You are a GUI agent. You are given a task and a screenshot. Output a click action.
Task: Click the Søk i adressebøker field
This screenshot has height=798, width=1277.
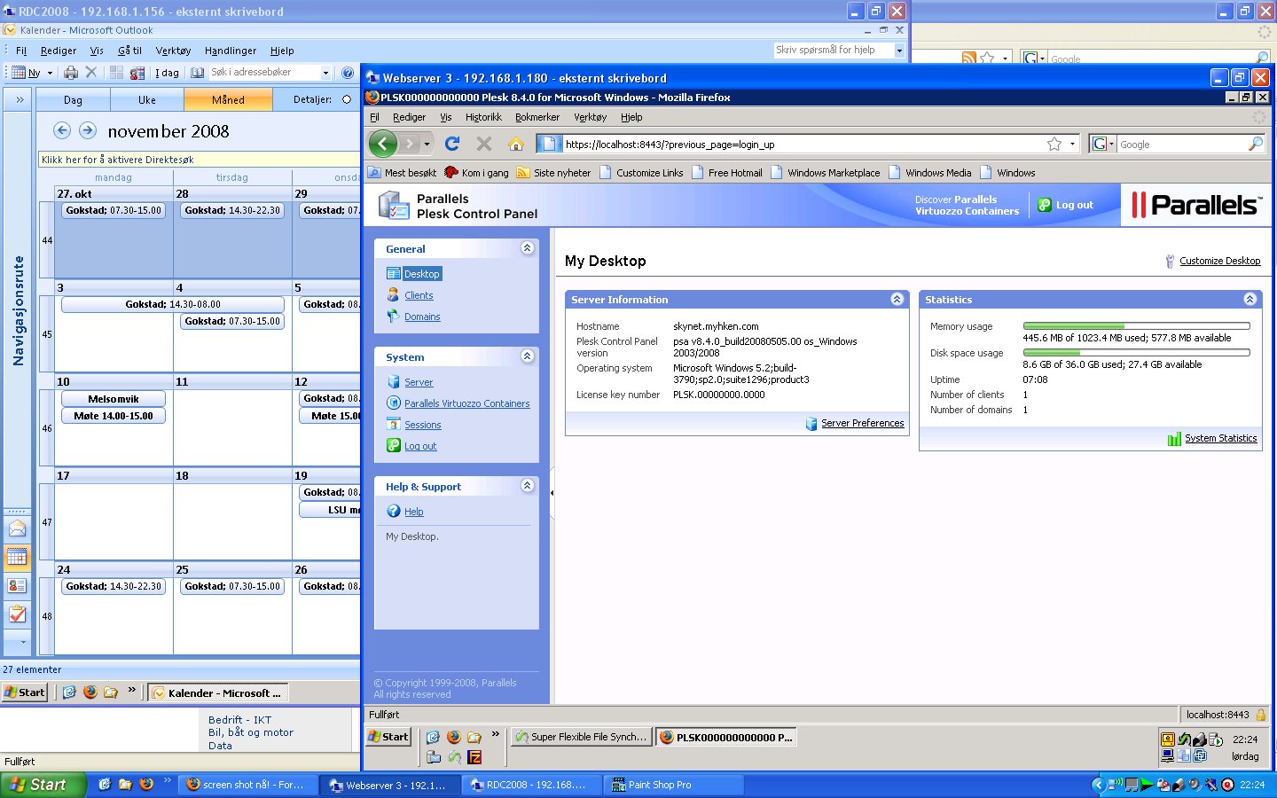click(264, 73)
